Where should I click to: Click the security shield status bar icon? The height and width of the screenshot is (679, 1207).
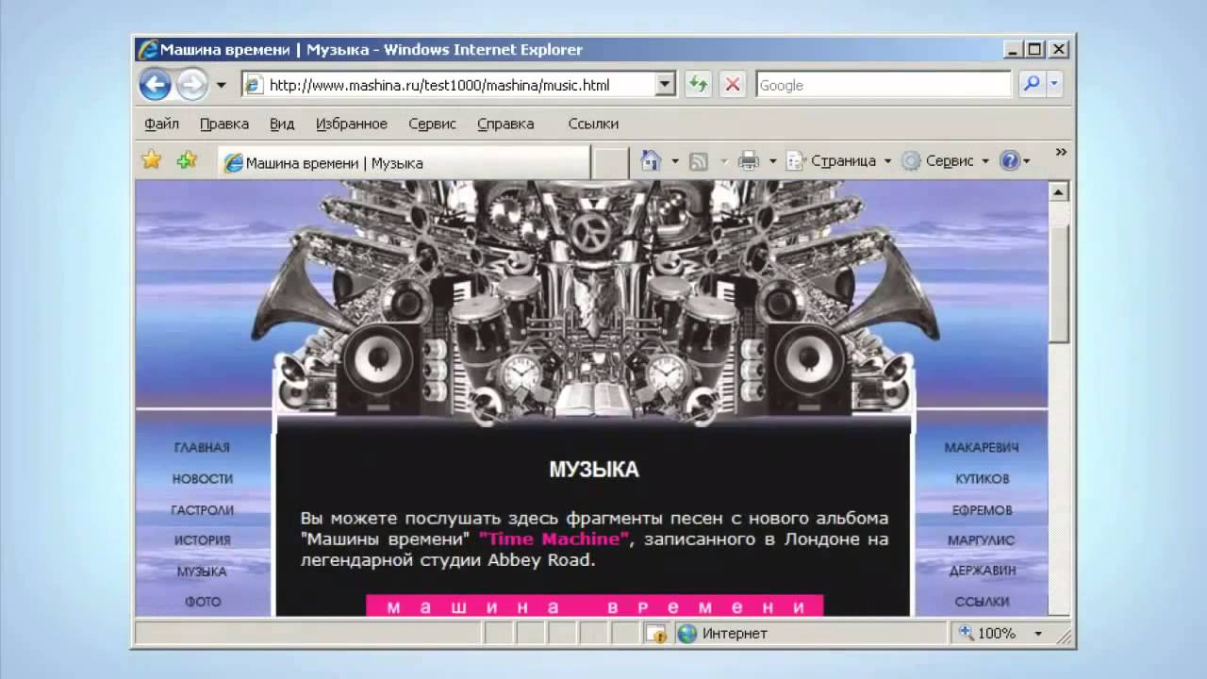[x=657, y=634]
